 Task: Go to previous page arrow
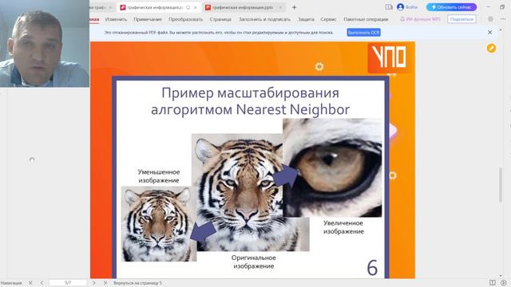pyautogui.click(x=42, y=283)
